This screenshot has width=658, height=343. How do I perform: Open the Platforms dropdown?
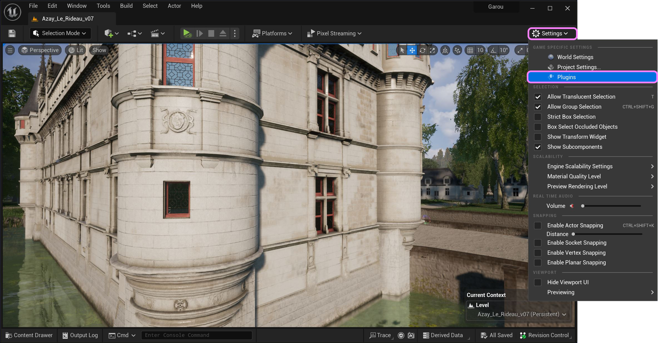click(272, 33)
